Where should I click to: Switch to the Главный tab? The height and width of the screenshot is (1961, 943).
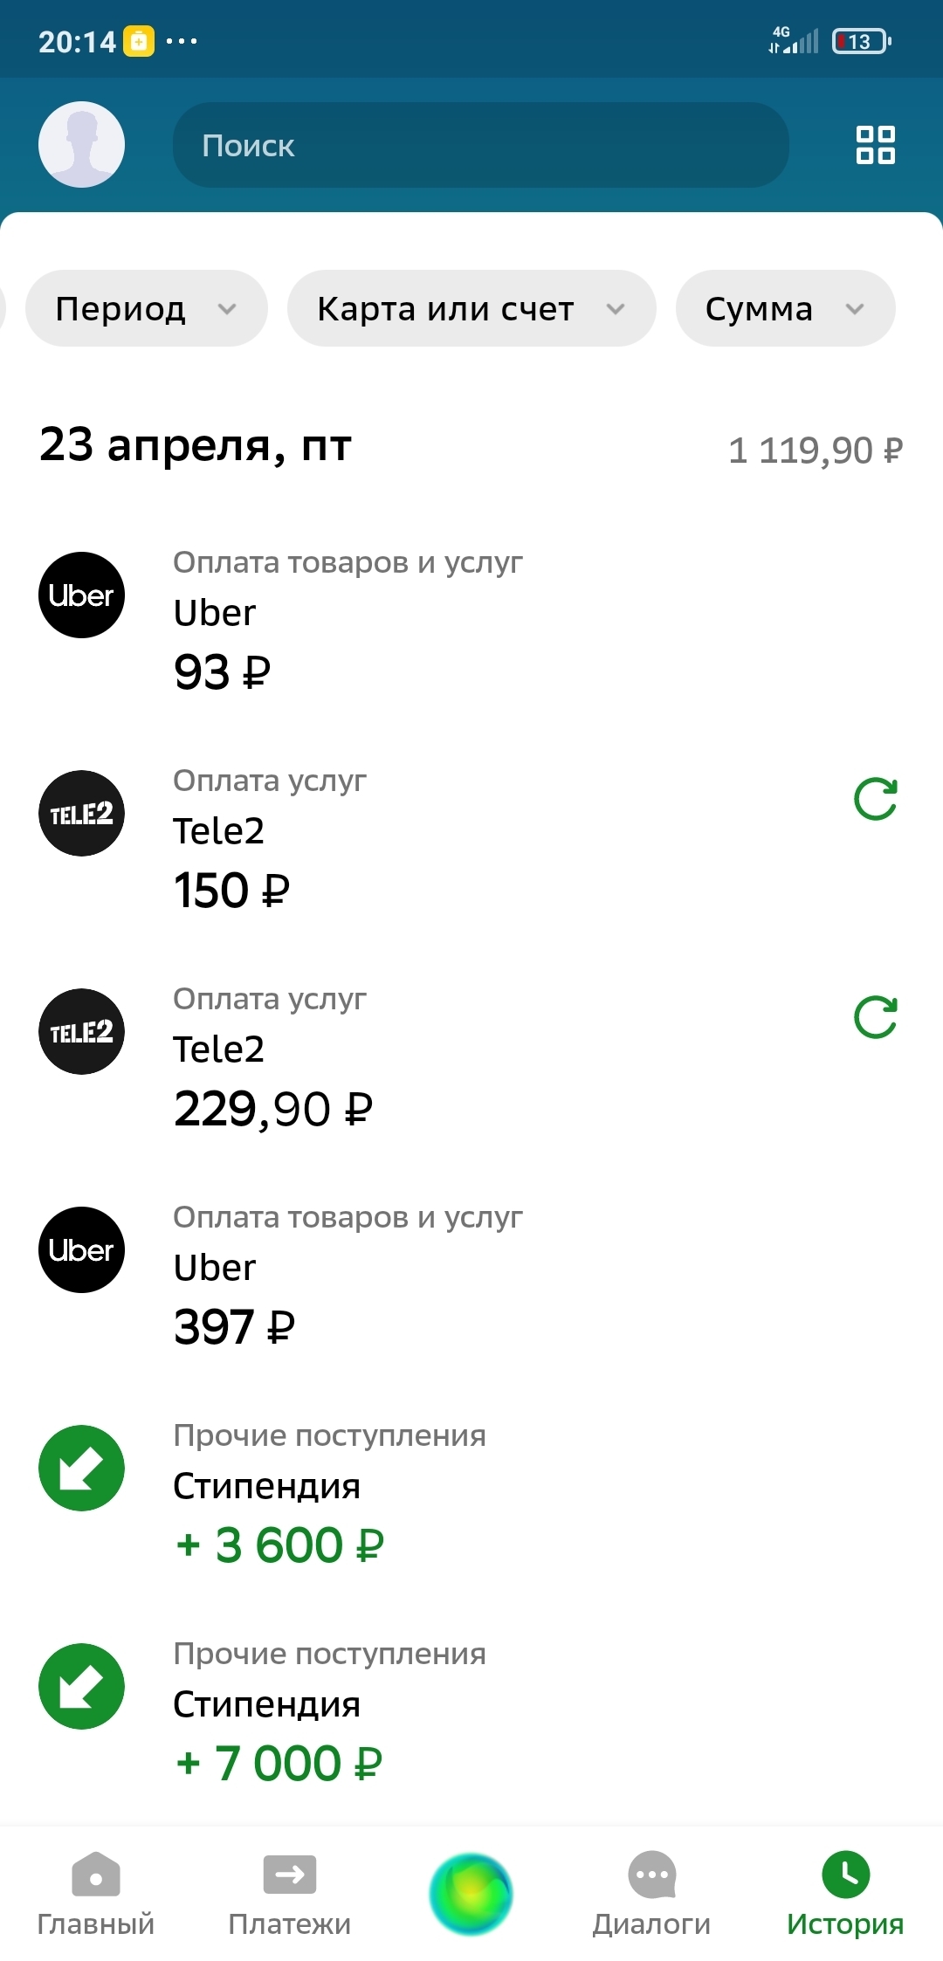coord(95,1893)
